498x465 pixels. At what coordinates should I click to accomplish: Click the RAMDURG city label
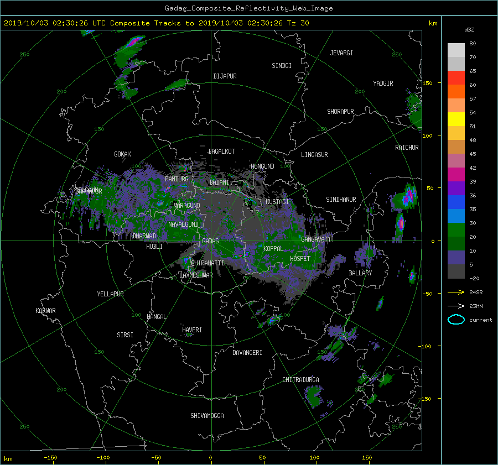(x=177, y=179)
